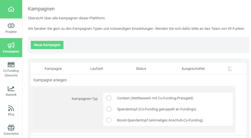This screenshot has width=251, height=138.
Task: Click the sigma sum icon in table header
Action: pos(230,69)
